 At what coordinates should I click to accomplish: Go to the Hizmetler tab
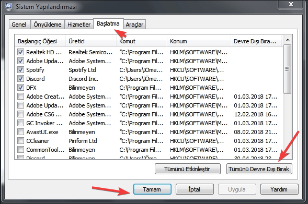[x=79, y=25]
